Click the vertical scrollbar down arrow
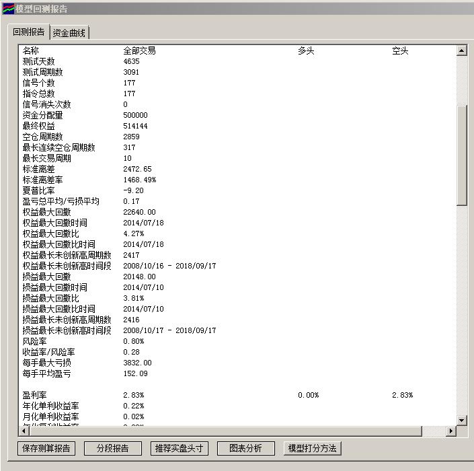The width and height of the screenshot is (474, 471). pyautogui.click(x=461, y=421)
